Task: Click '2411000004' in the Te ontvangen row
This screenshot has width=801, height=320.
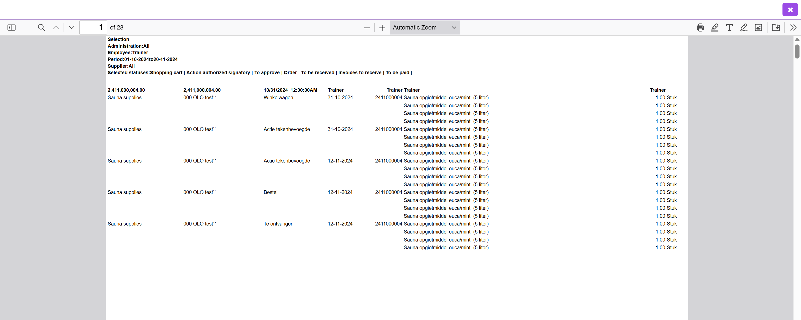Action: click(388, 224)
